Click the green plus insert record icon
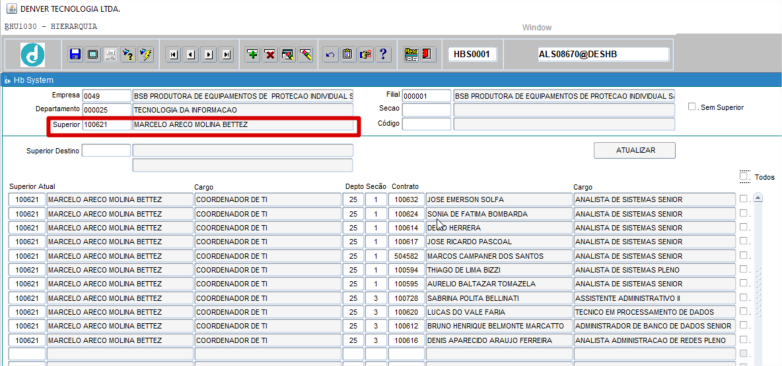Screen dimensions: 782x366 coord(253,55)
